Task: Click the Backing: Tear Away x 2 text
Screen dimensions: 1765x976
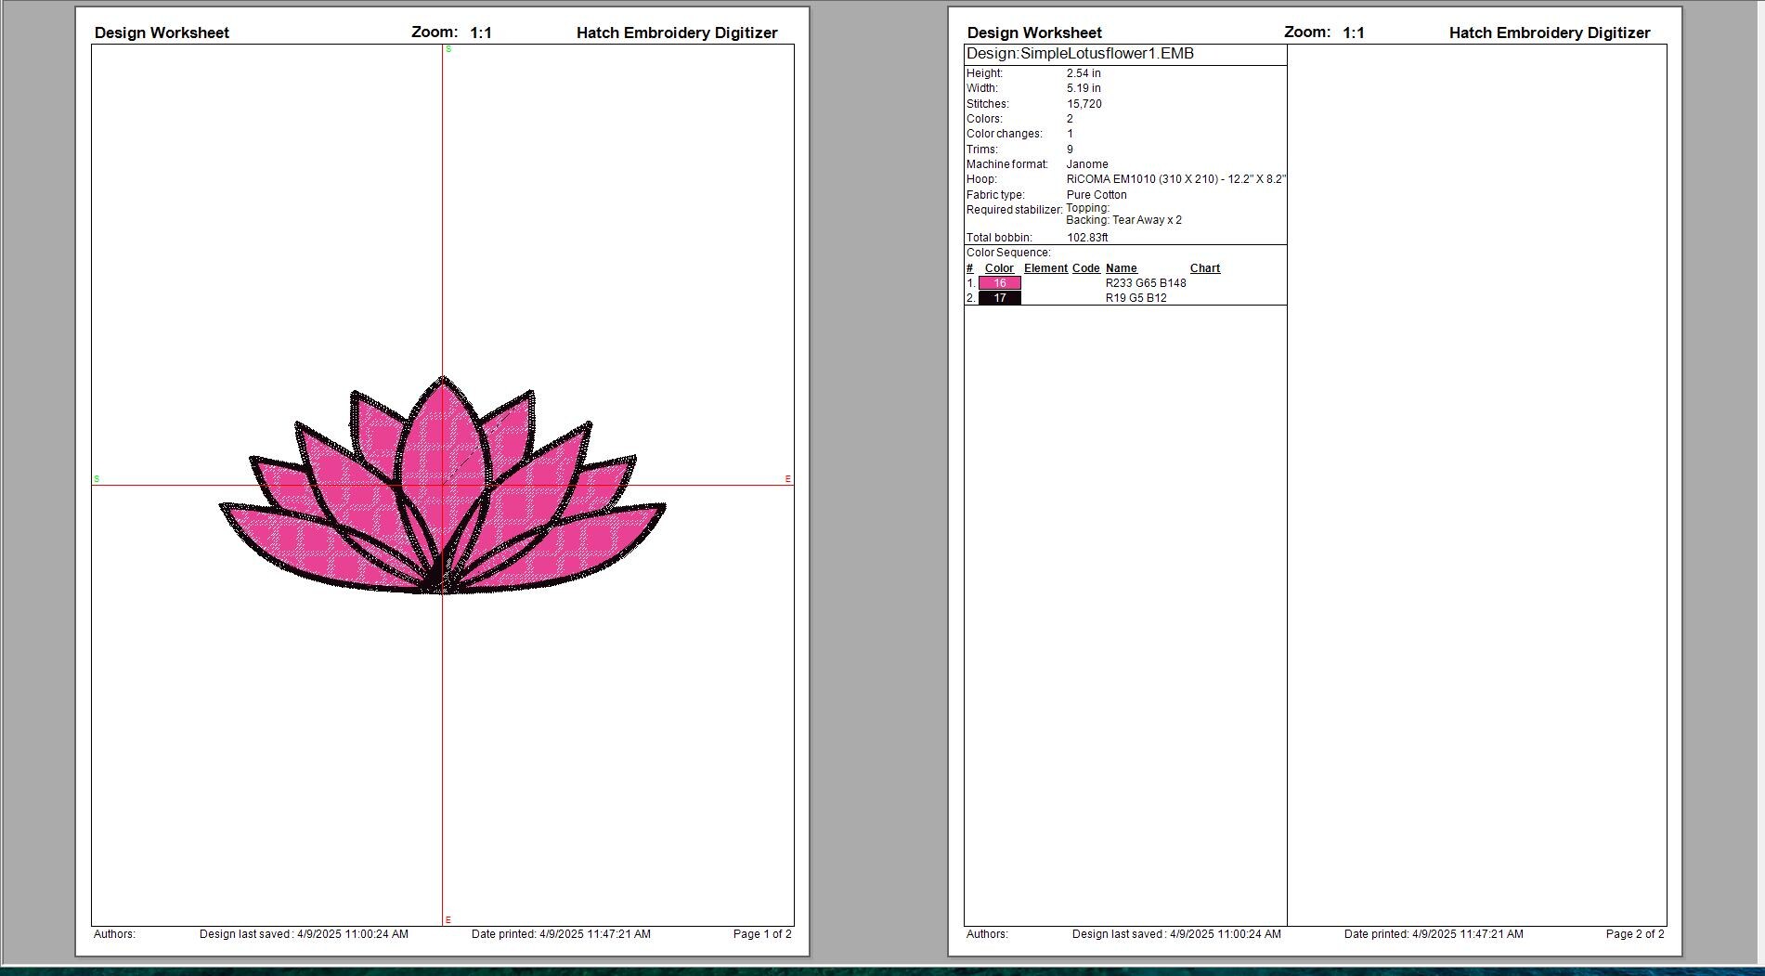Action: (x=1124, y=220)
